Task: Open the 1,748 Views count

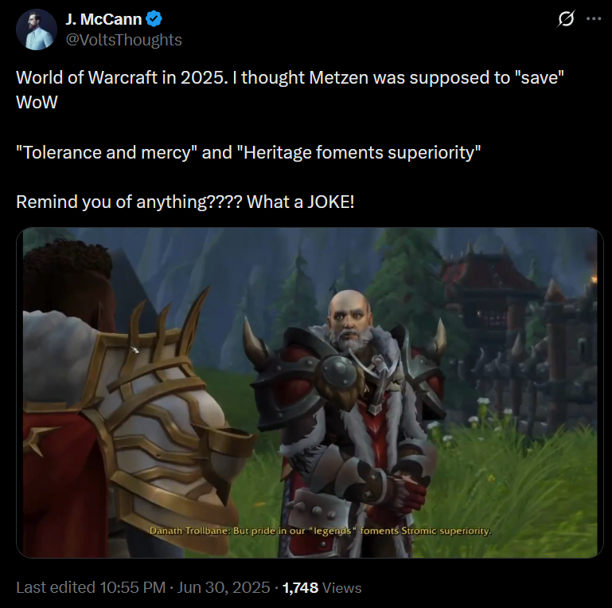Action: click(322, 588)
